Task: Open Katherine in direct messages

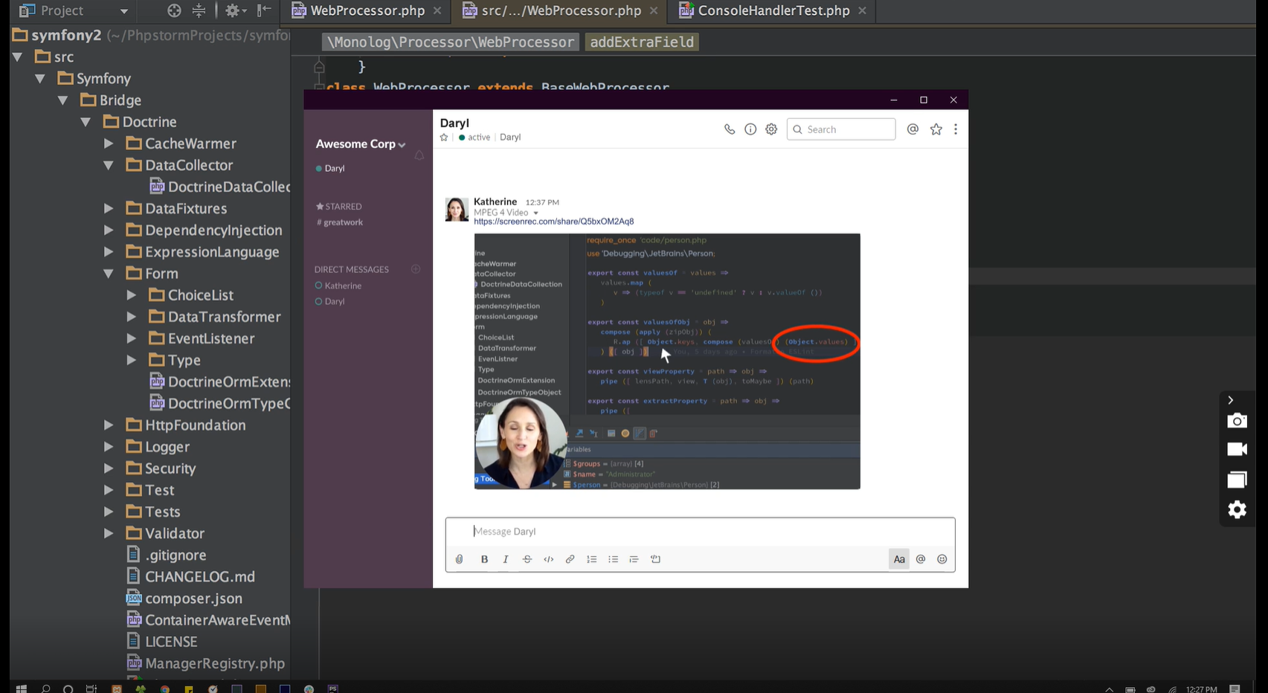Action: (343, 286)
